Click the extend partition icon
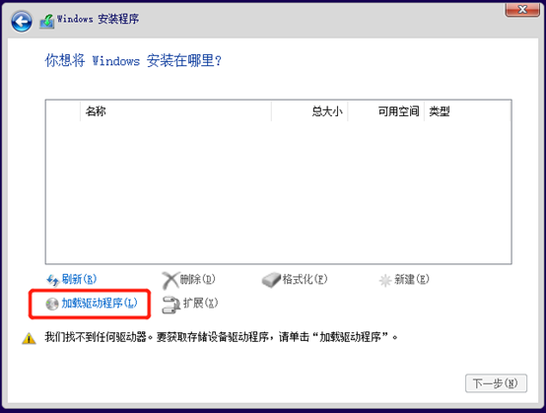The width and height of the screenshot is (546, 413). 171,305
